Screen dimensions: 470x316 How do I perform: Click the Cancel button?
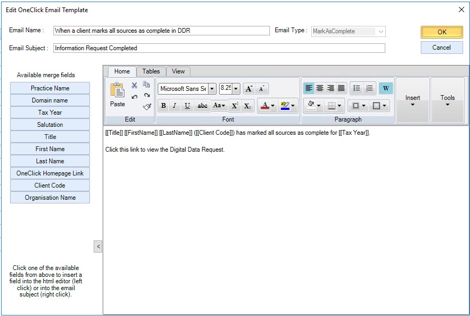tap(441, 48)
